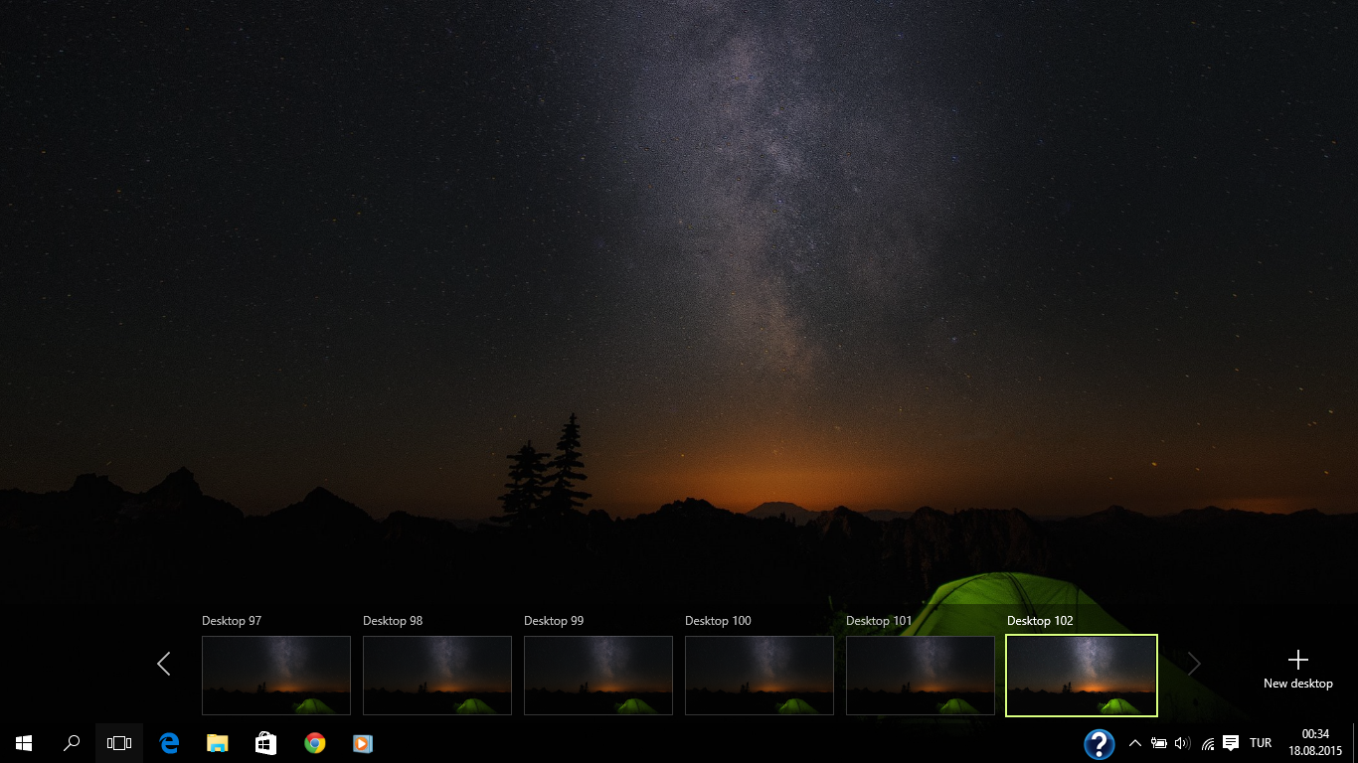Screen dimensions: 1358x763
Task: Show previous desktops with left arrow
Action: point(164,664)
